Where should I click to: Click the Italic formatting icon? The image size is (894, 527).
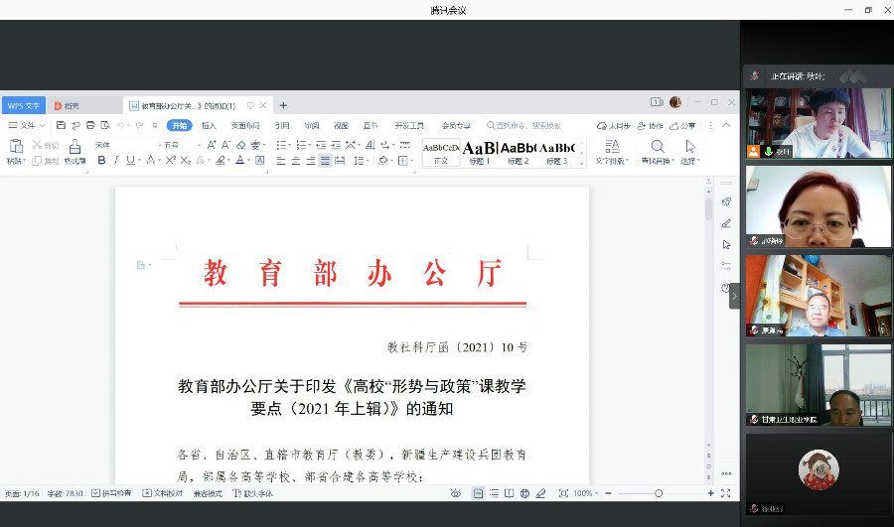(116, 160)
